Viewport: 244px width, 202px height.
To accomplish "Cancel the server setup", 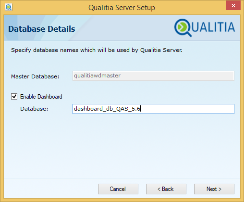I will (118, 189).
